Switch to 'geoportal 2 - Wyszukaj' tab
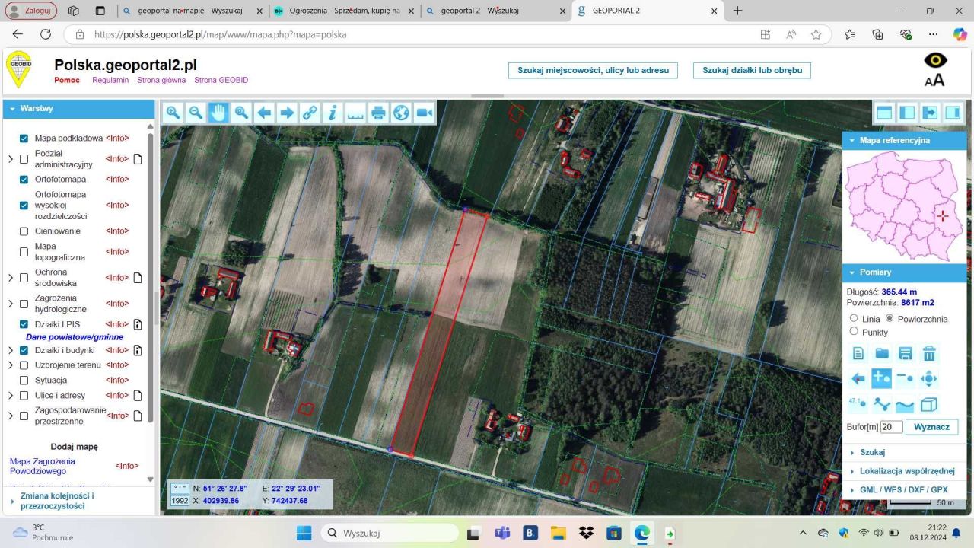Screen dimensions: 974x548 coord(496,11)
